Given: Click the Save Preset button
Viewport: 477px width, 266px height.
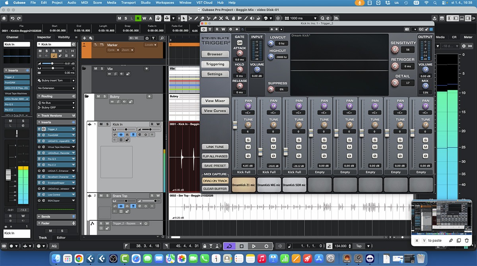Looking at the screenshot, I should click(x=215, y=166).
